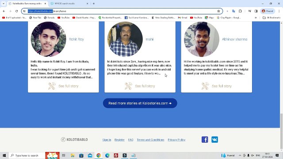Viewport: 283px width, 159px height.
Task: Click the Task View taskbar icon
Action: pos(64,155)
